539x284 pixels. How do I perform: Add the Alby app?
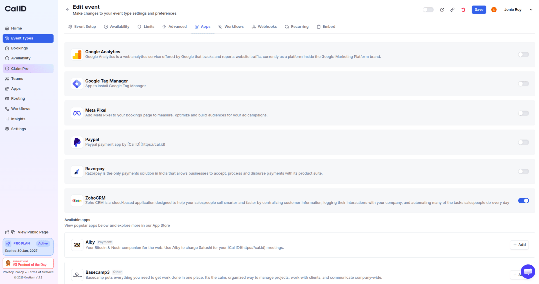tap(519, 245)
